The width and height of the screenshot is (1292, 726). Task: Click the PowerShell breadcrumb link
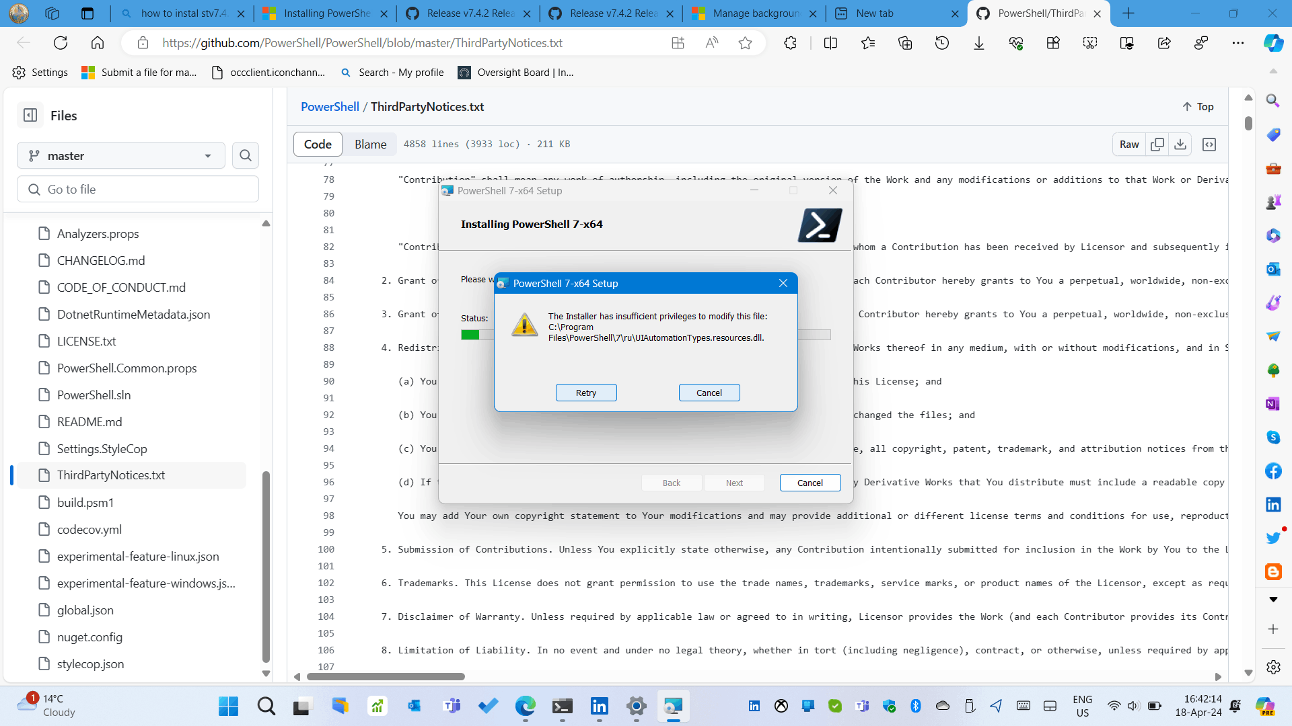330,107
